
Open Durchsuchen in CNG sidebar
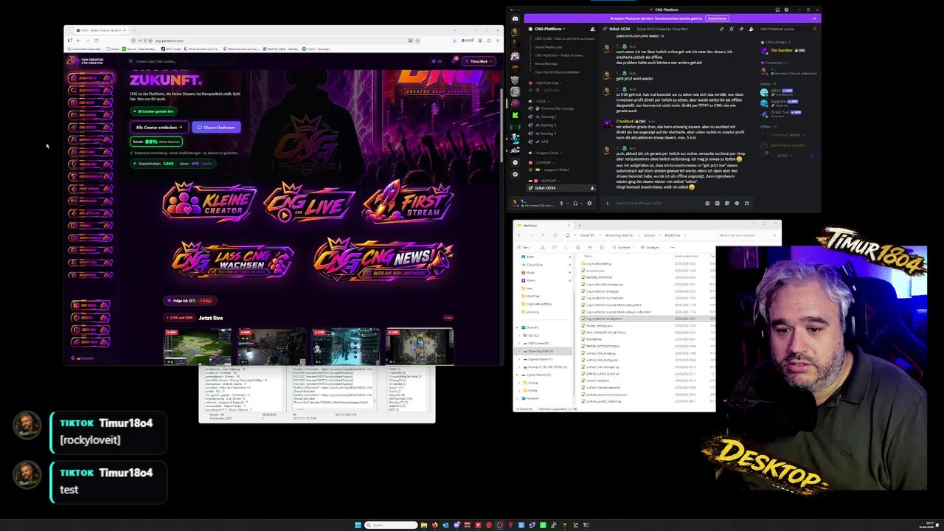91,91
